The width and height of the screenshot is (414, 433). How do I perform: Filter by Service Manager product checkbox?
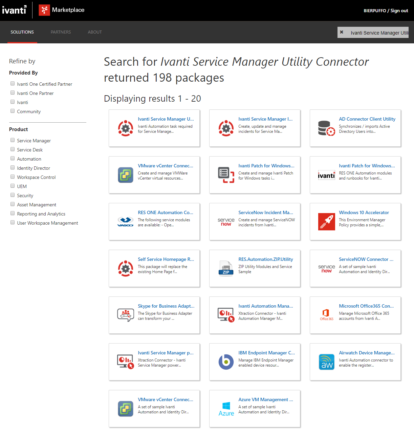pyautogui.click(x=13, y=140)
